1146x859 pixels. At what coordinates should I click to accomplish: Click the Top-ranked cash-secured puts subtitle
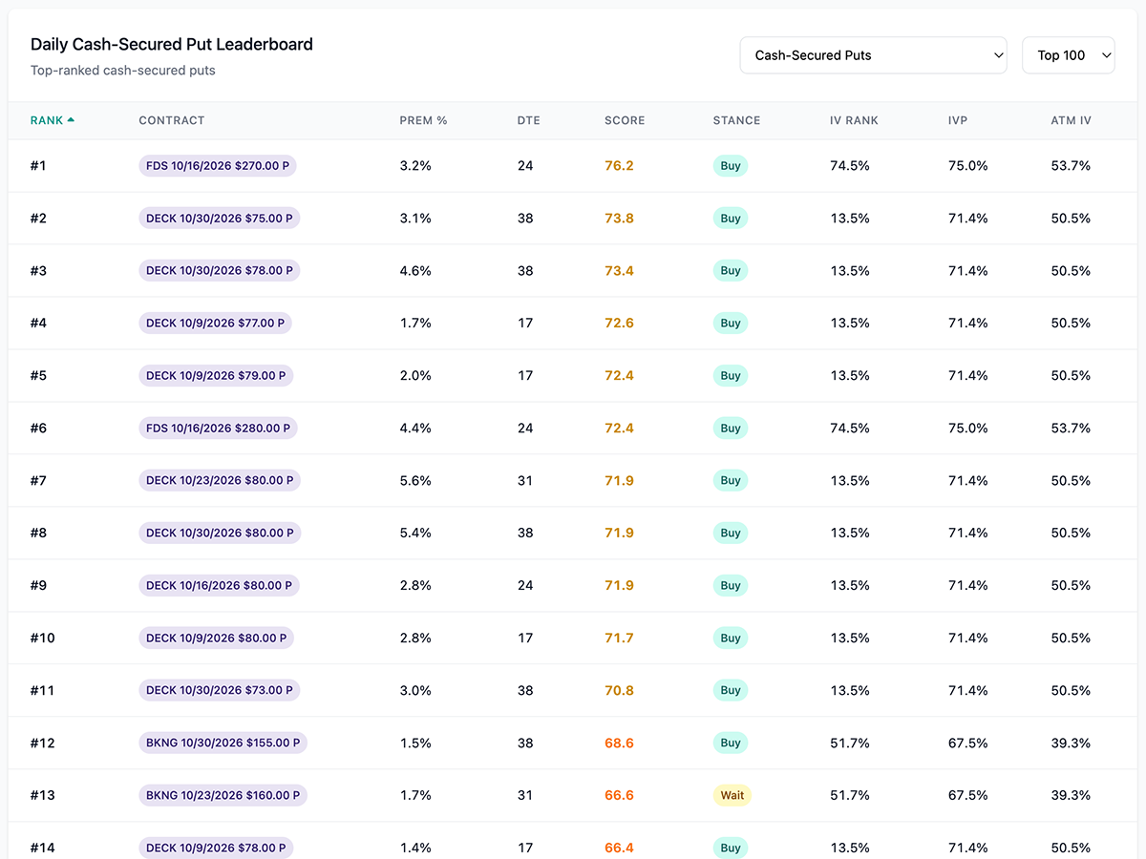pyautogui.click(x=123, y=71)
